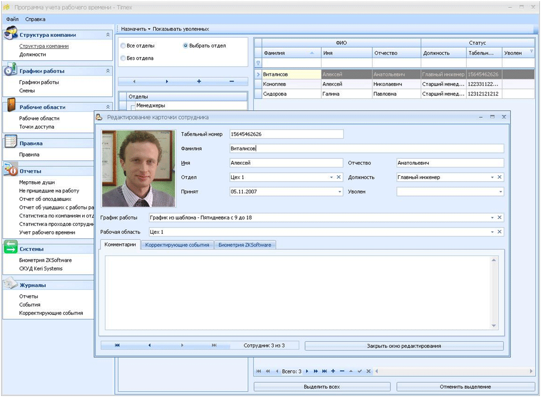Click the Отменить выделение button

point(465,387)
